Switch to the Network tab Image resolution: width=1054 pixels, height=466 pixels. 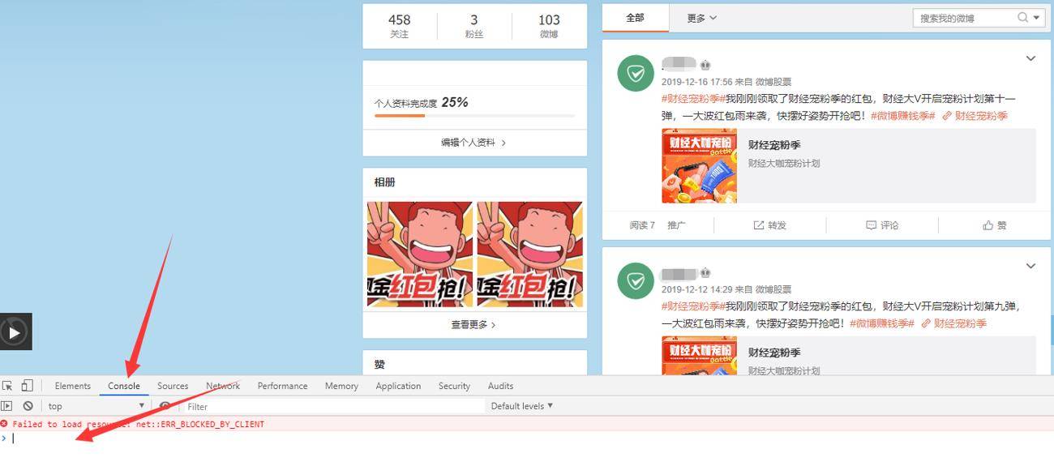222,386
